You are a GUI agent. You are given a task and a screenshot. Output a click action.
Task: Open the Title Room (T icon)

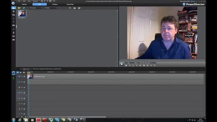pyautogui.click(x=14, y=22)
